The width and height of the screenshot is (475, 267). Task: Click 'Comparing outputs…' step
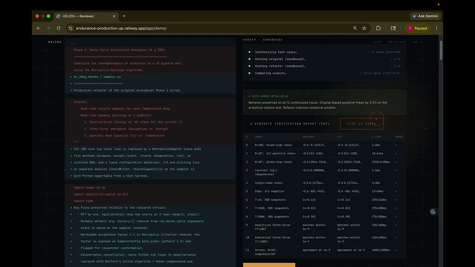[x=271, y=73]
